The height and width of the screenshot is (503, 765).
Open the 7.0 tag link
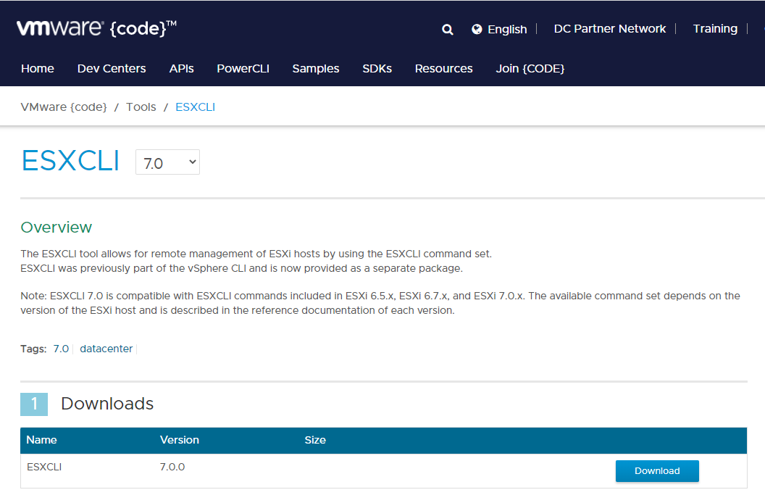pyautogui.click(x=61, y=349)
